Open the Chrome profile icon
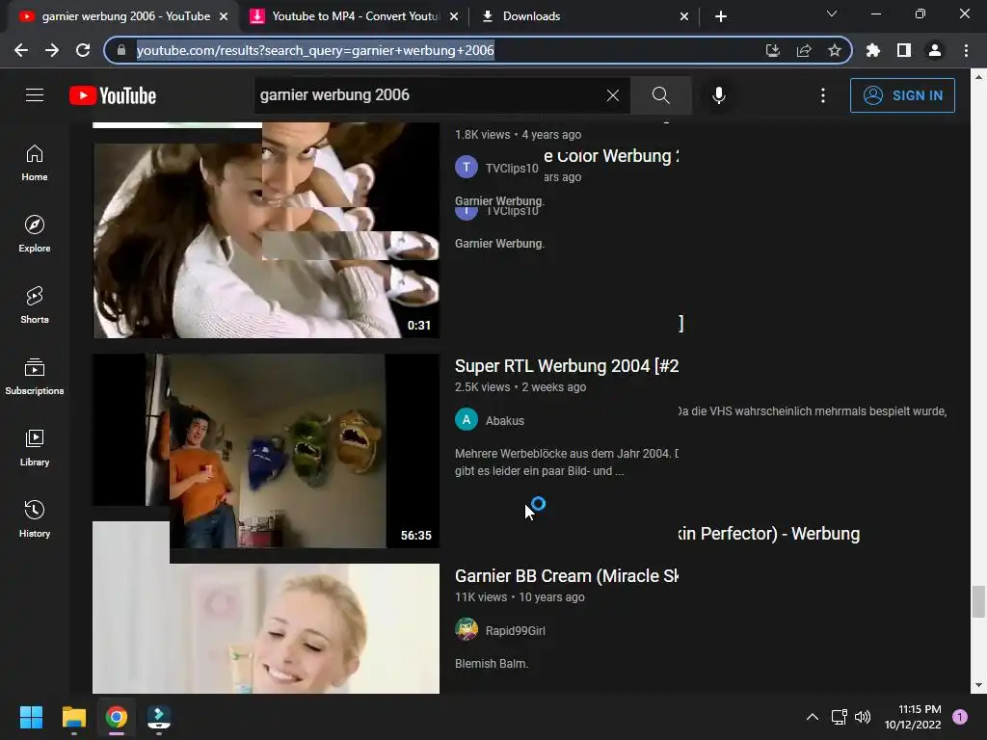 coord(935,50)
